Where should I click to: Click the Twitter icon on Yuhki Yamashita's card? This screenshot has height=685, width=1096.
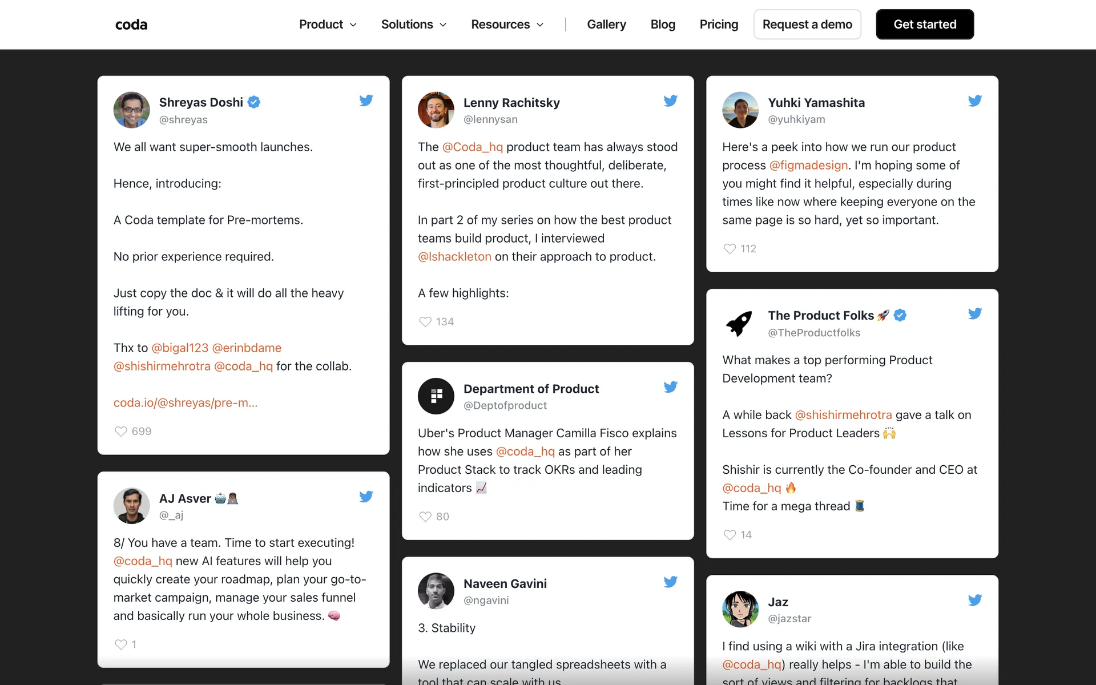tap(974, 101)
